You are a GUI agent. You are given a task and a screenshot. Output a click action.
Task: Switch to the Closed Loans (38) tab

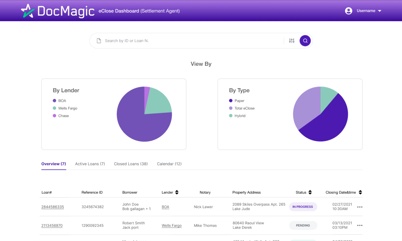click(x=131, y=164)
